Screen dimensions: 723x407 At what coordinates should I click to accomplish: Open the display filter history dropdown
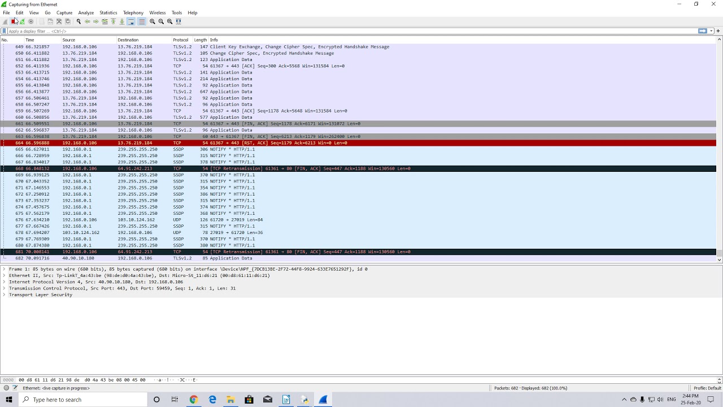(x=711, y=31)
